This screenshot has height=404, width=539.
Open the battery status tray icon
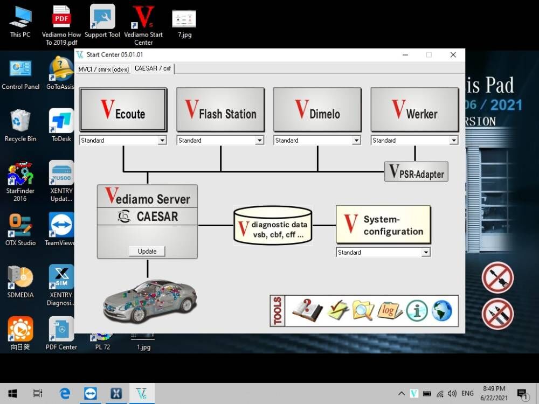coord(427,394)
